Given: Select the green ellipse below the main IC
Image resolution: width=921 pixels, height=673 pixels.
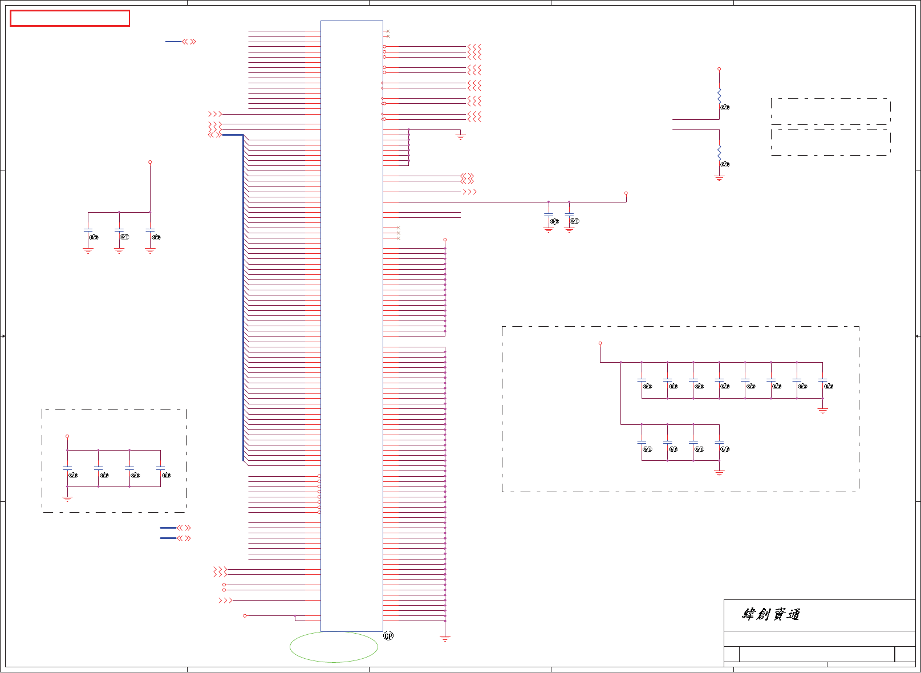Looking at the screenshot, I should (334, 647).
